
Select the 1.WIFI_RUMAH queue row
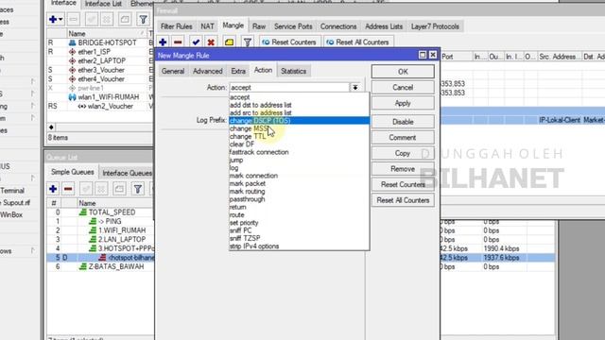click(x=100, y=230)
